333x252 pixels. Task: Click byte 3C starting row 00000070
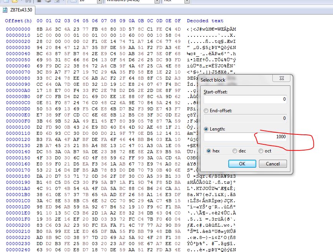[40, 72]
